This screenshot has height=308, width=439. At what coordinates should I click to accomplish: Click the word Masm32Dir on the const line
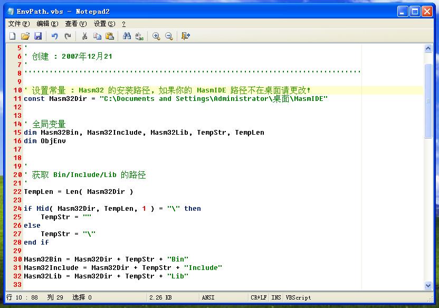coord(68,99)
